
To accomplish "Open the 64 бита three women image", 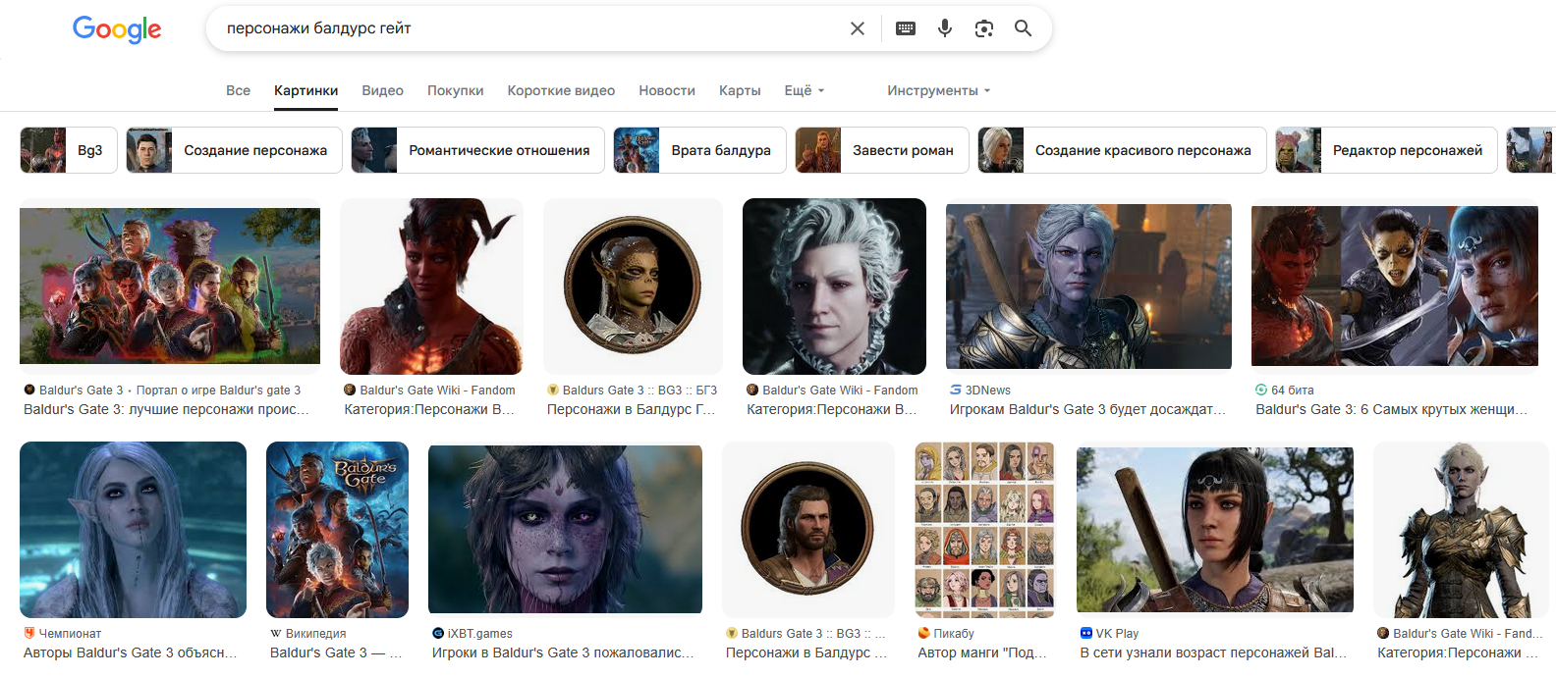I will coord(1395,286).
